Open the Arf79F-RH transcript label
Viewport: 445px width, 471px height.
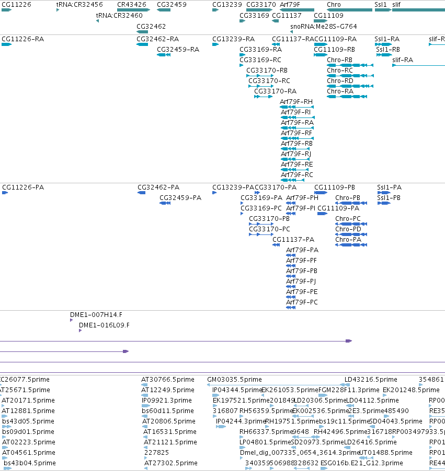(x=296, y=101)
